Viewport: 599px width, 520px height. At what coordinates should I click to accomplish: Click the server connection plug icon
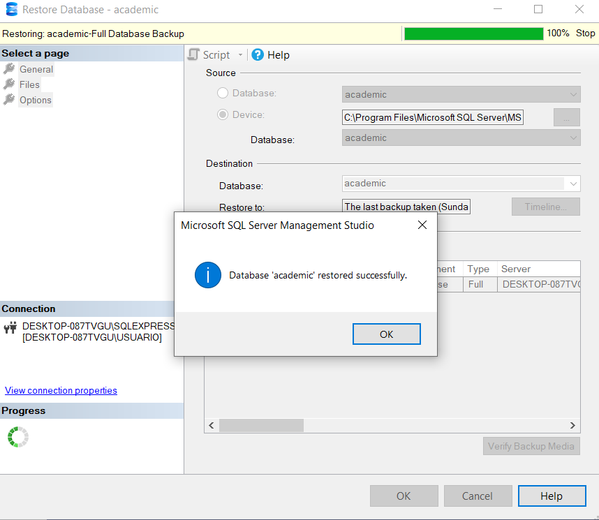(10, 328)
